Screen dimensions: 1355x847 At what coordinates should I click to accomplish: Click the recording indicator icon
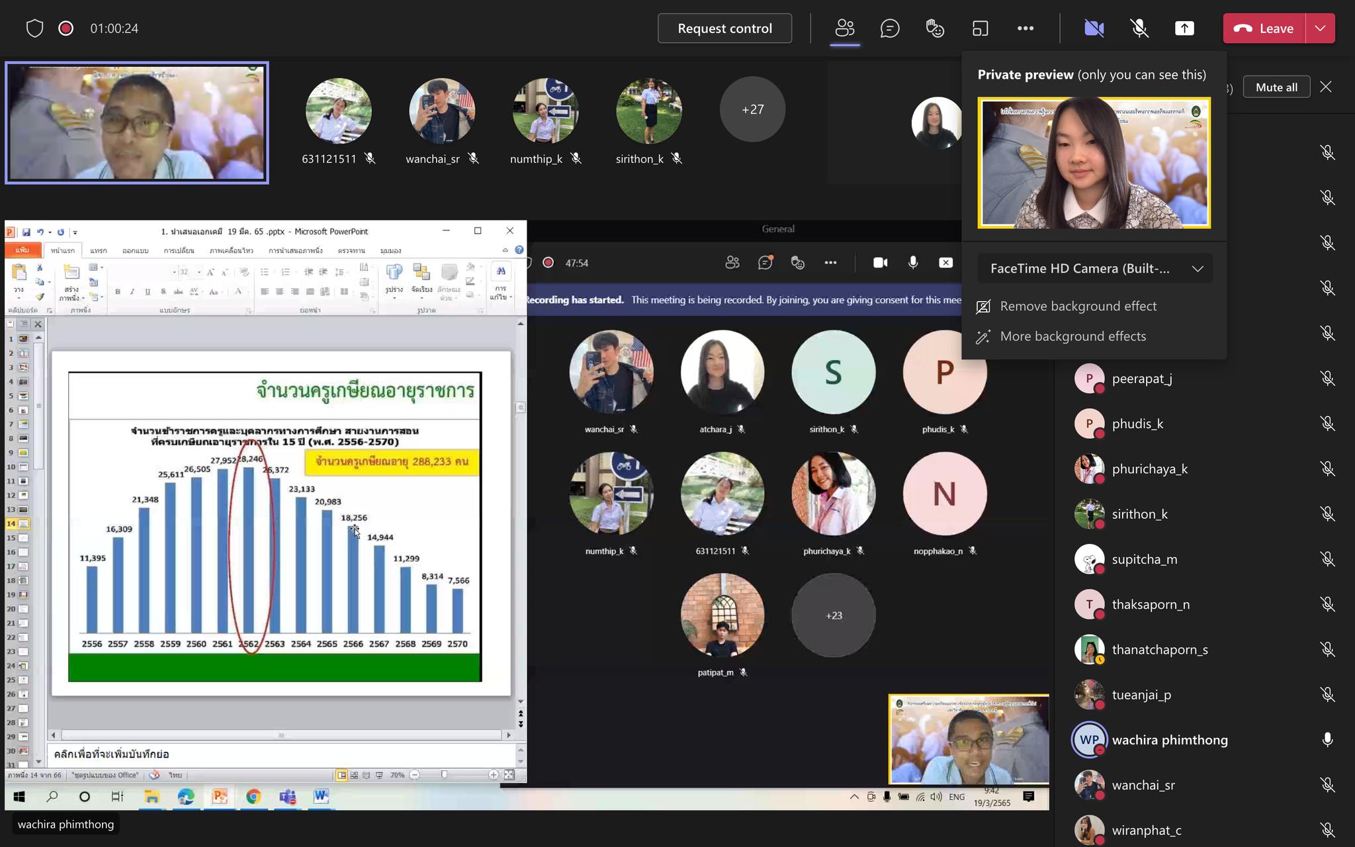(x=66, y=28)
